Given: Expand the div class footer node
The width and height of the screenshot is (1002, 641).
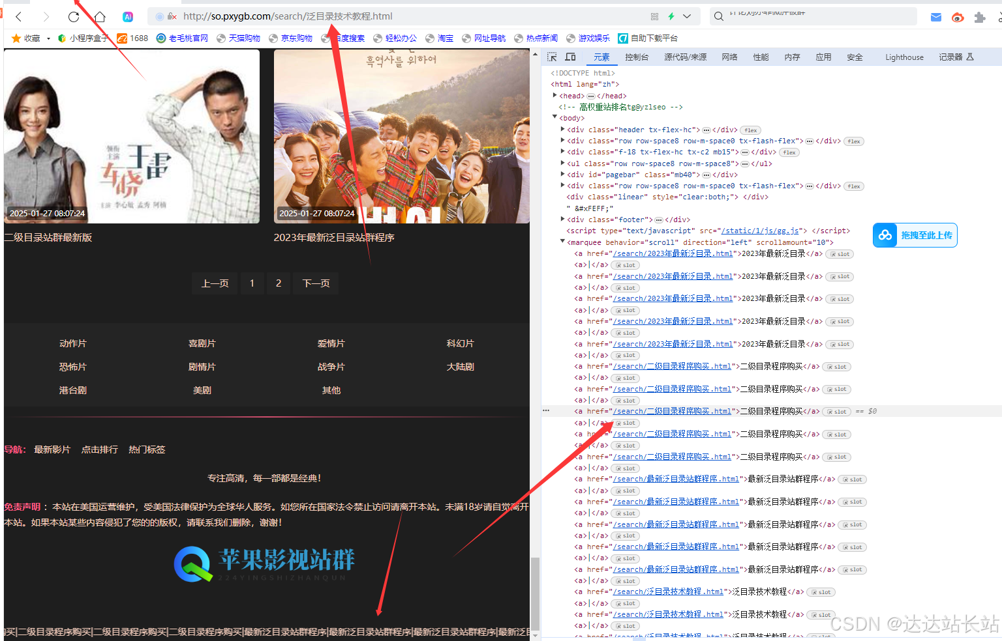Looking at the screenshot, I should [562, 220].
